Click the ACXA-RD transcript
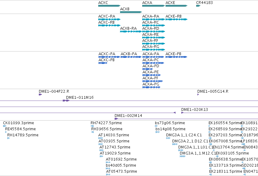The image size is (258, 176). (153, 32)
